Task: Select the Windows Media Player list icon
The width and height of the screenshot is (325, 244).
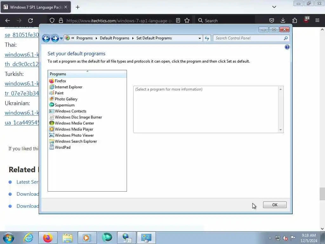Action: (52, 129)
